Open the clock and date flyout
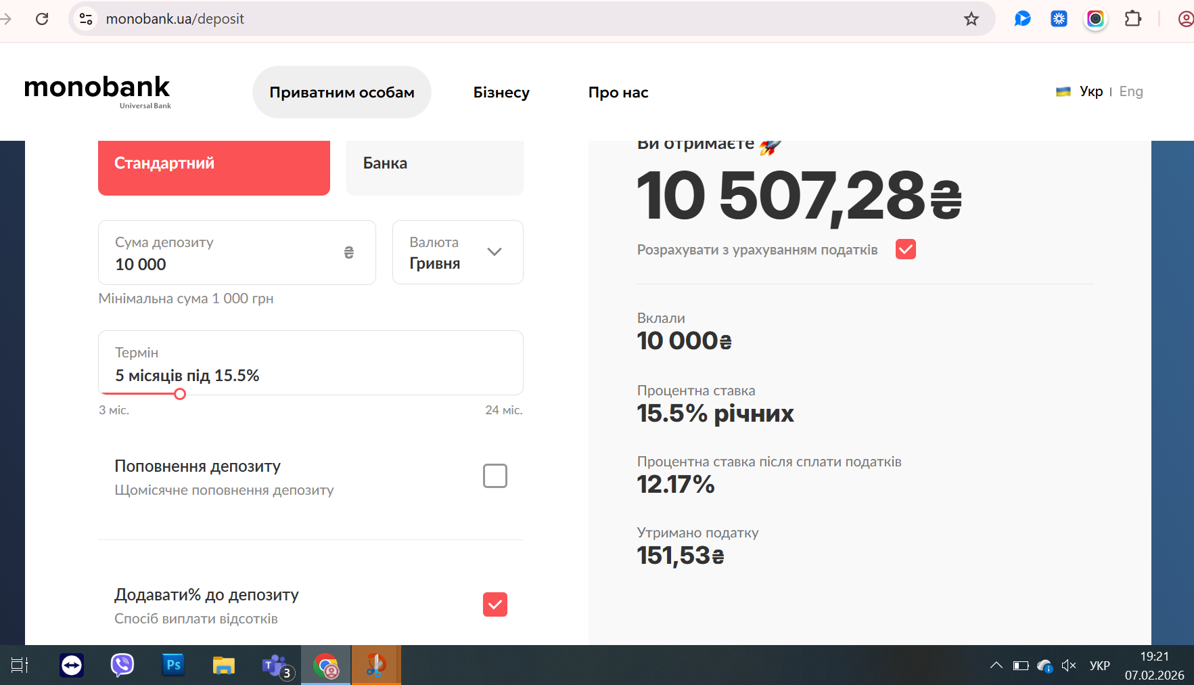Screen dimensions: 1194x685 (x=1155, y=665)
